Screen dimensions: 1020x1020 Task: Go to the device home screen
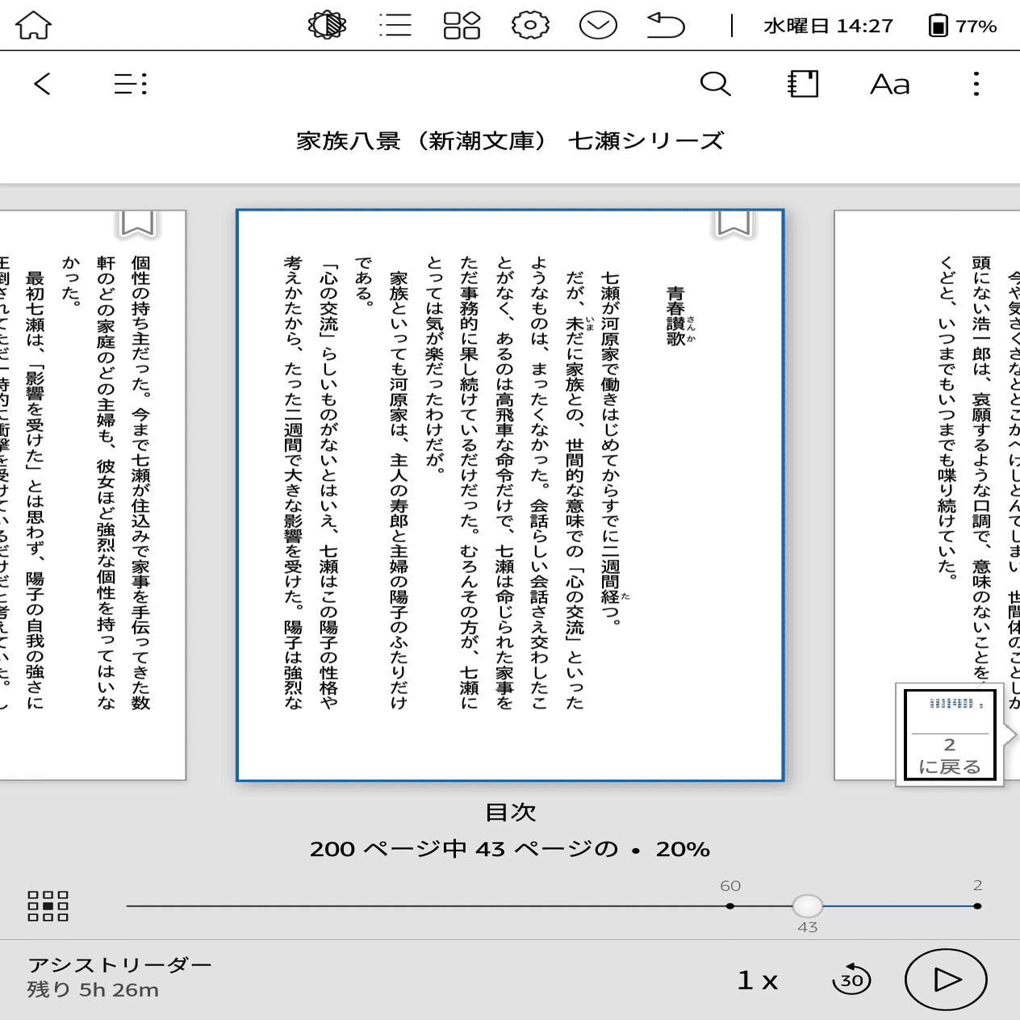click(x=34, y=25)
